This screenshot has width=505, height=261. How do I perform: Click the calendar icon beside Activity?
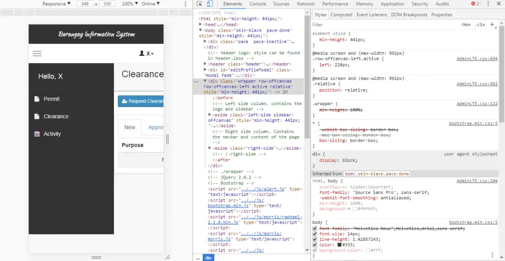coord(37,134)
